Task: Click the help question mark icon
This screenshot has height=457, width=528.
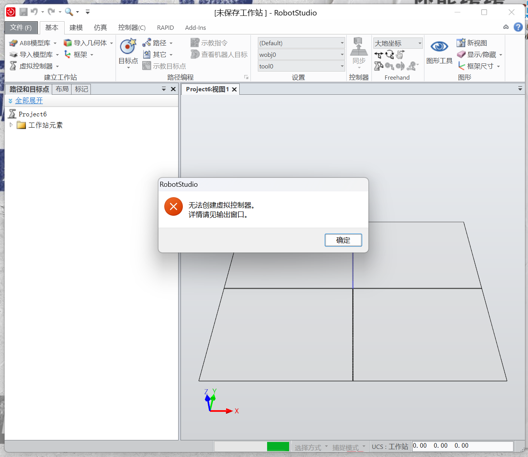Action: (x=518, y=27)
